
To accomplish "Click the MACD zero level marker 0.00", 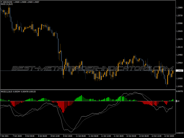I will (178, 101).
